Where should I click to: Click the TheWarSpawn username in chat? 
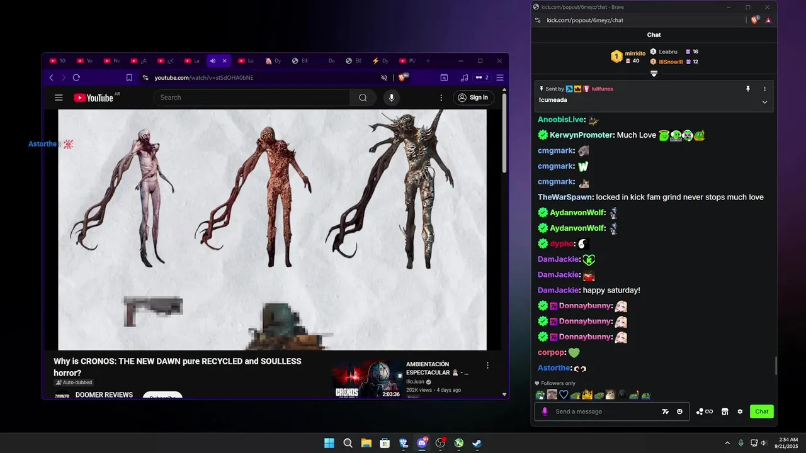(x=565, y=197)
